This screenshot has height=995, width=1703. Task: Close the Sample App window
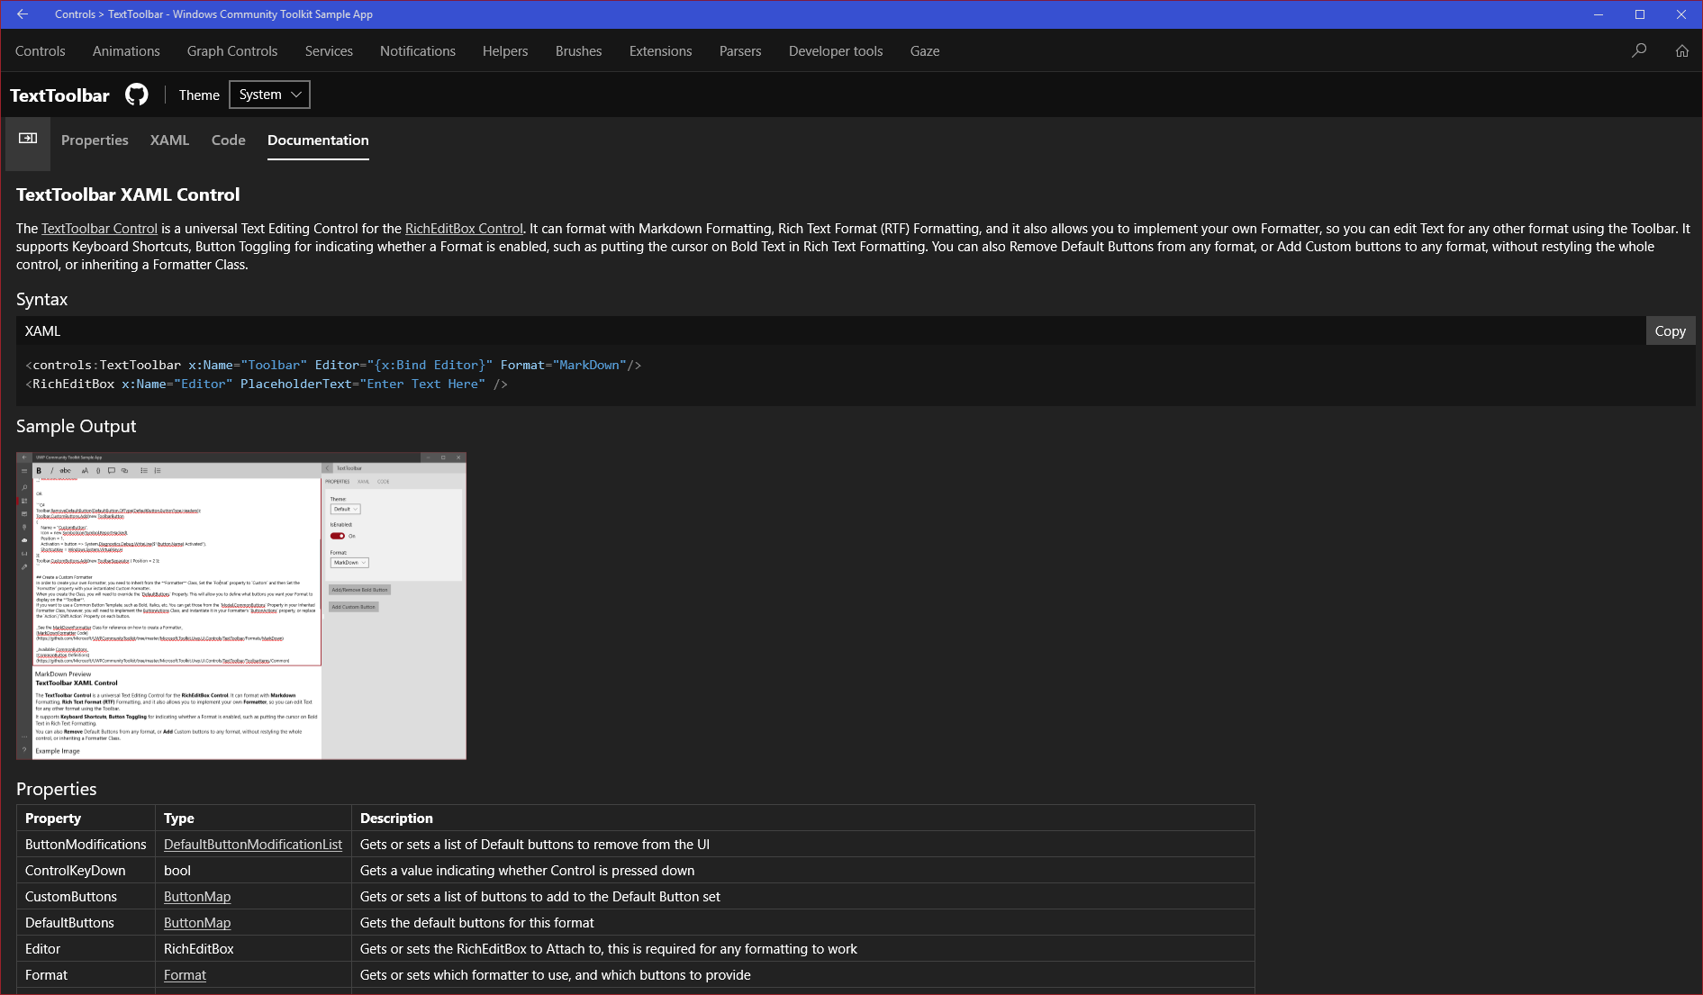pyautogui.click(x=1681, y=14)
